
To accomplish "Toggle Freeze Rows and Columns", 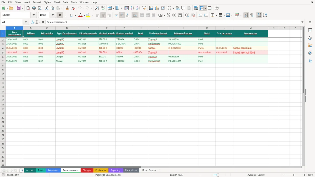I will click(202, 8).
